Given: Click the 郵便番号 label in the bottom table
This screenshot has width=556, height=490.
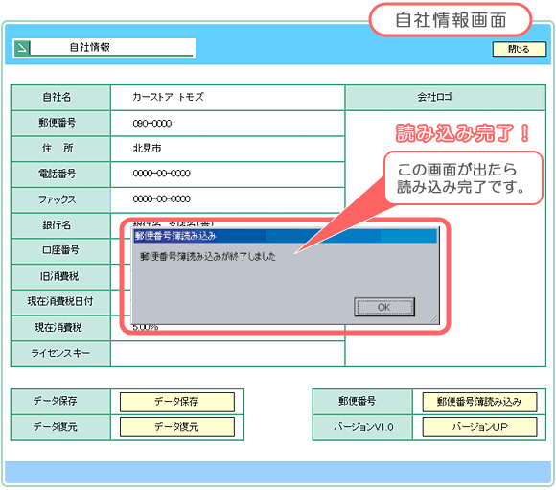Looking at the screenshot, I should [x=362, y=402].
